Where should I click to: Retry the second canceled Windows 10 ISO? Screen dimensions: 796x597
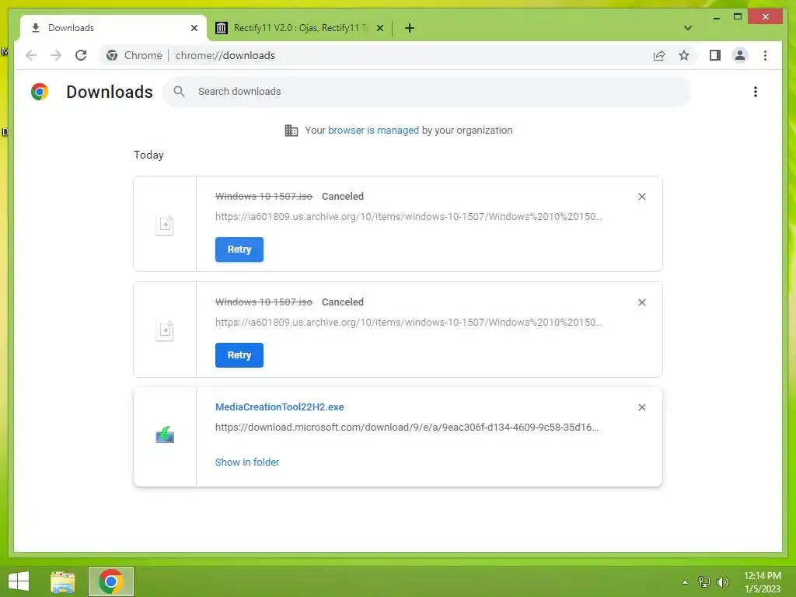tap(239, 354)
